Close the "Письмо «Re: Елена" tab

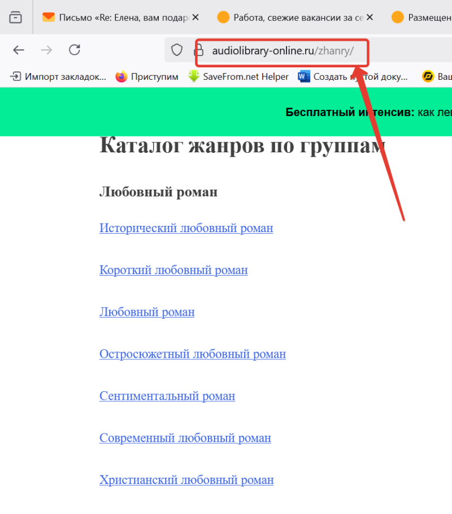(195, 18)
